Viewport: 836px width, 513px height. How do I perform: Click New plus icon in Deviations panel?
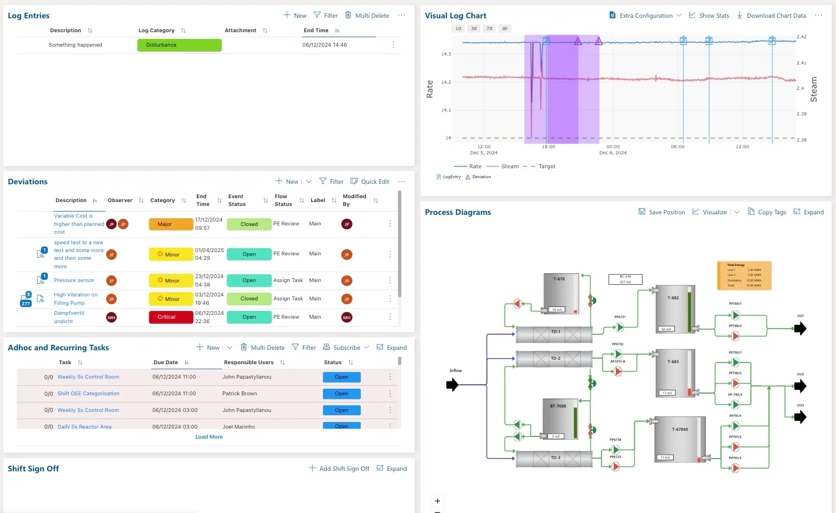pos(279,182)
